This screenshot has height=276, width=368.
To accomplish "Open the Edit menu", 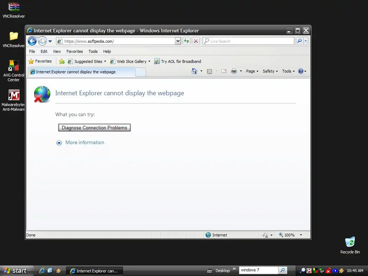I will click(x=44, y=51).
